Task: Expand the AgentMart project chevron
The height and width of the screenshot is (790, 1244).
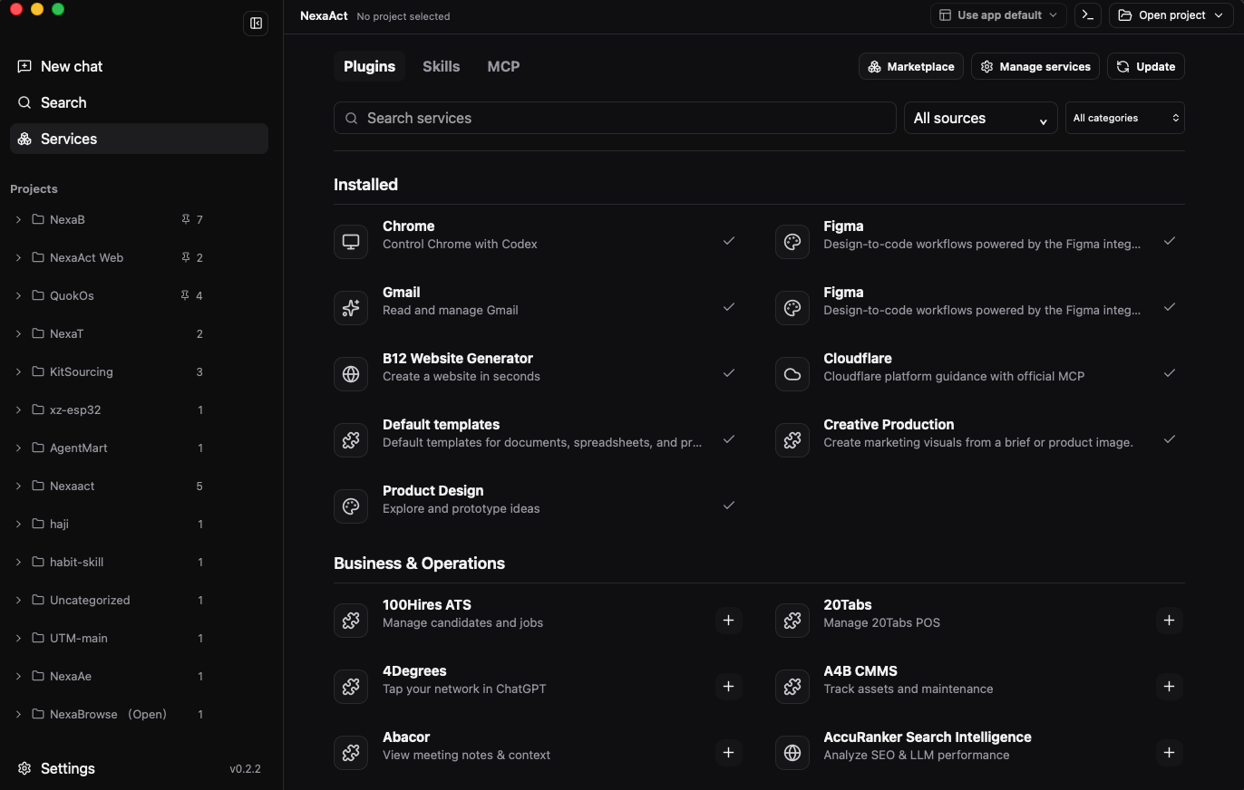Action: click(x=18, y=448)
